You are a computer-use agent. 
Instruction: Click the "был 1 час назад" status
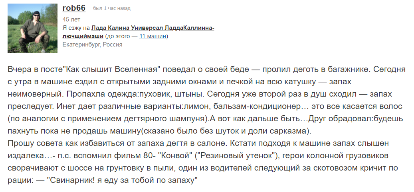click(x=112, y=8)
